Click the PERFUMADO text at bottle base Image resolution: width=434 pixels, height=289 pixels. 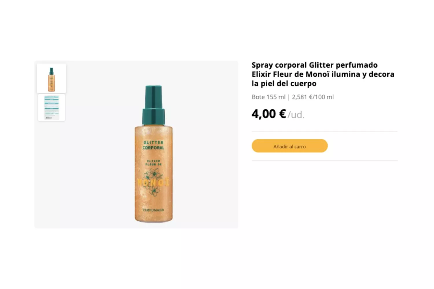click(153, 210)
